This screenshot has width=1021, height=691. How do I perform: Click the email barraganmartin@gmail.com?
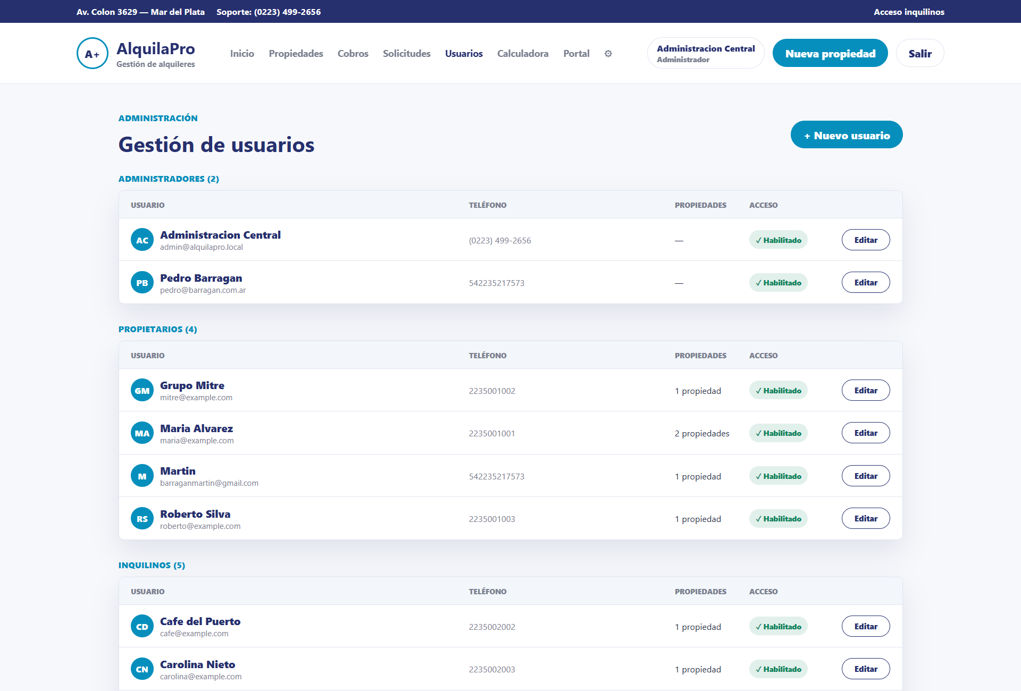pyautogui.click(x=209, y=483)
